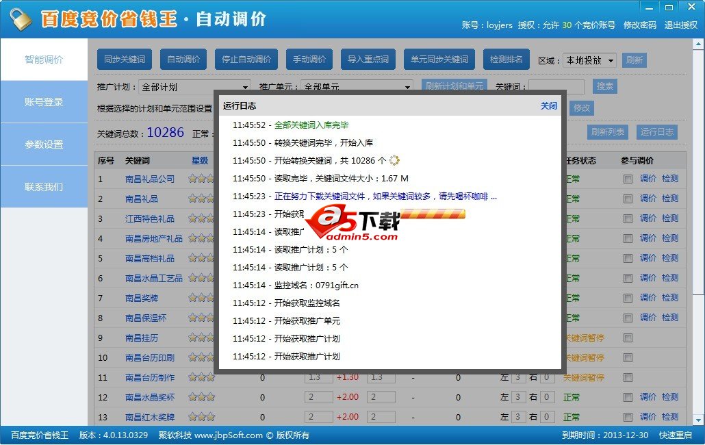Screen dimensions: 705x445
Task: Tick checkbox for row 1 南昌礼品公司
Action: (x=628, y=179)
